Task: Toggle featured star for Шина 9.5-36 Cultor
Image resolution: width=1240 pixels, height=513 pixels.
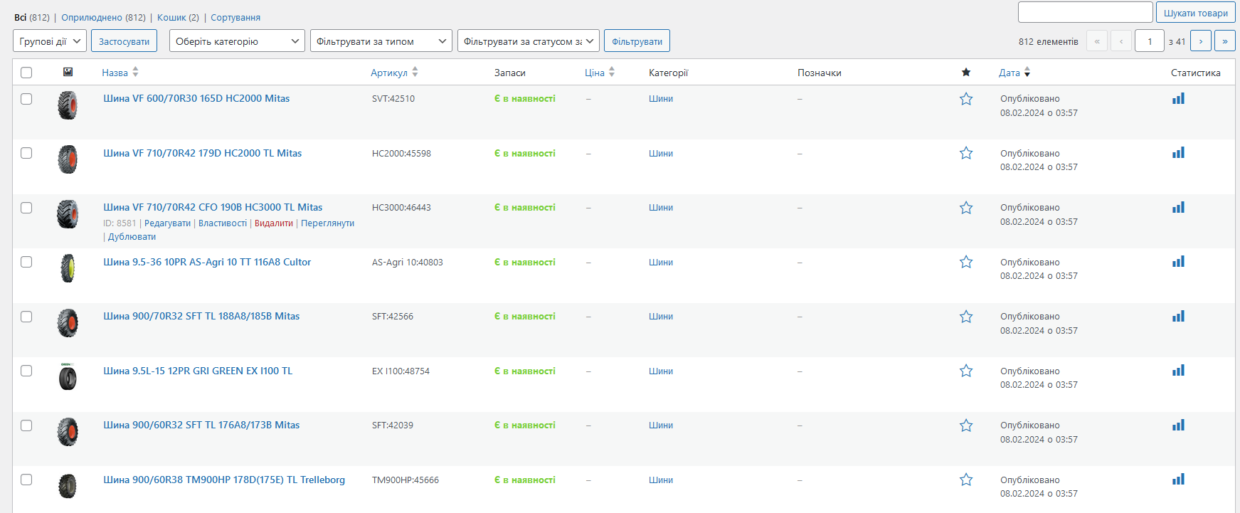Action: tap(965, 262)
